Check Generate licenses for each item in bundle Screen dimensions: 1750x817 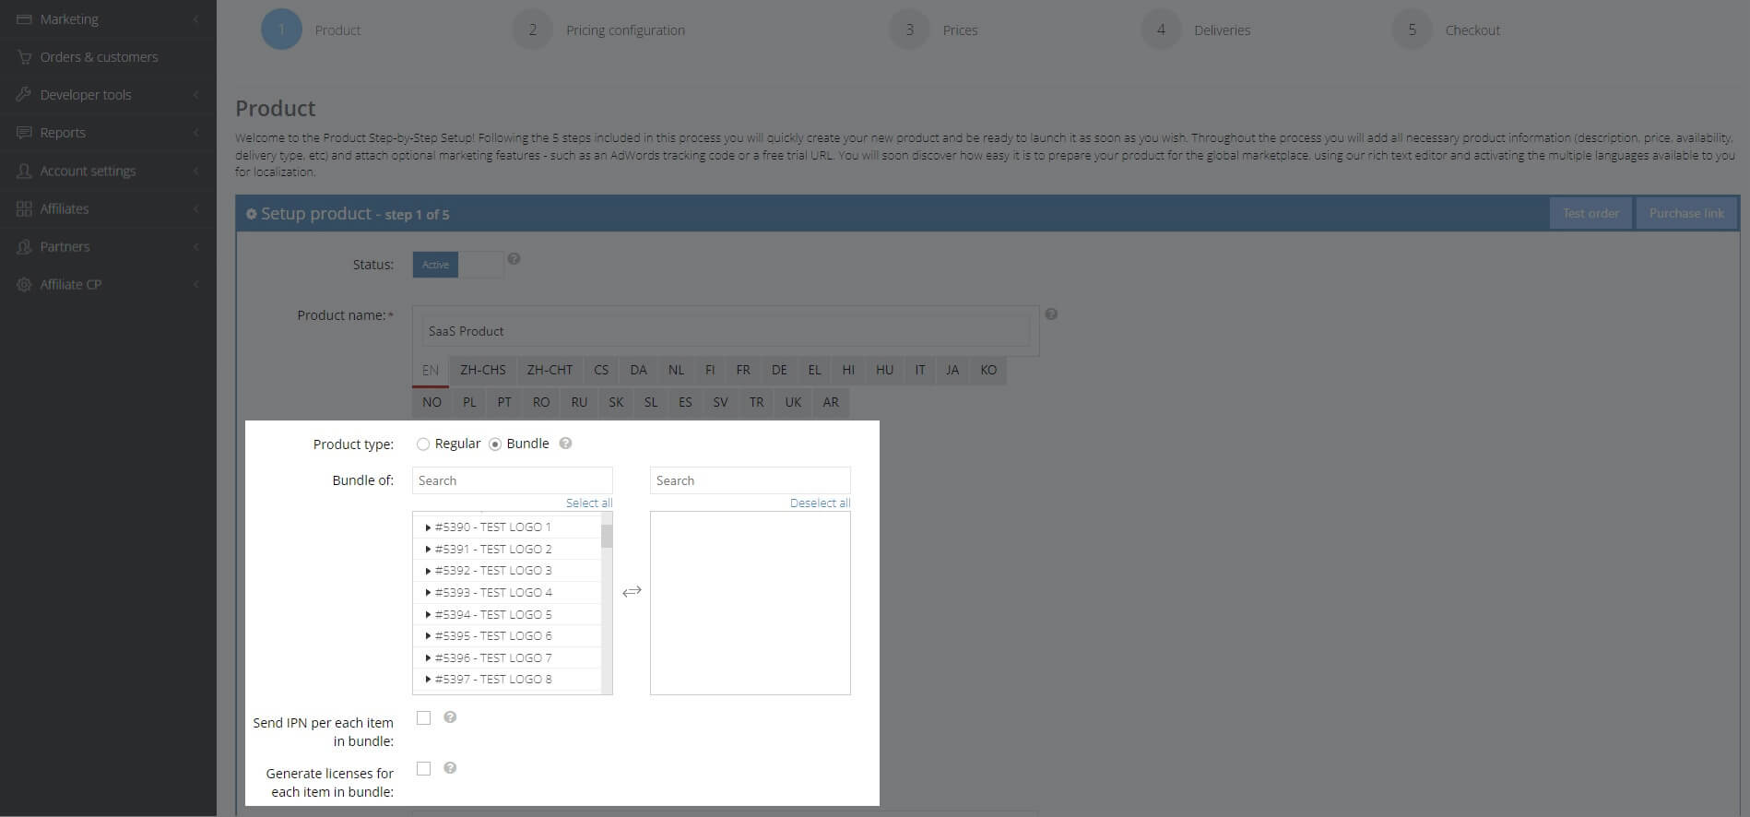(424, 769)
